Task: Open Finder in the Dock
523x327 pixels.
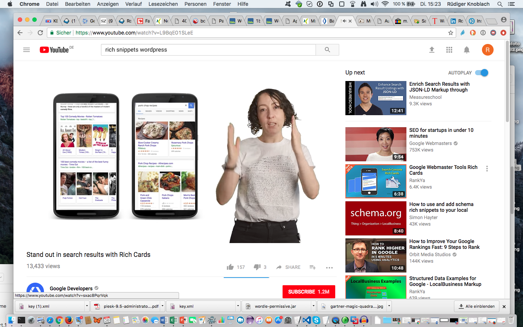Action: [x=12, y=320]
